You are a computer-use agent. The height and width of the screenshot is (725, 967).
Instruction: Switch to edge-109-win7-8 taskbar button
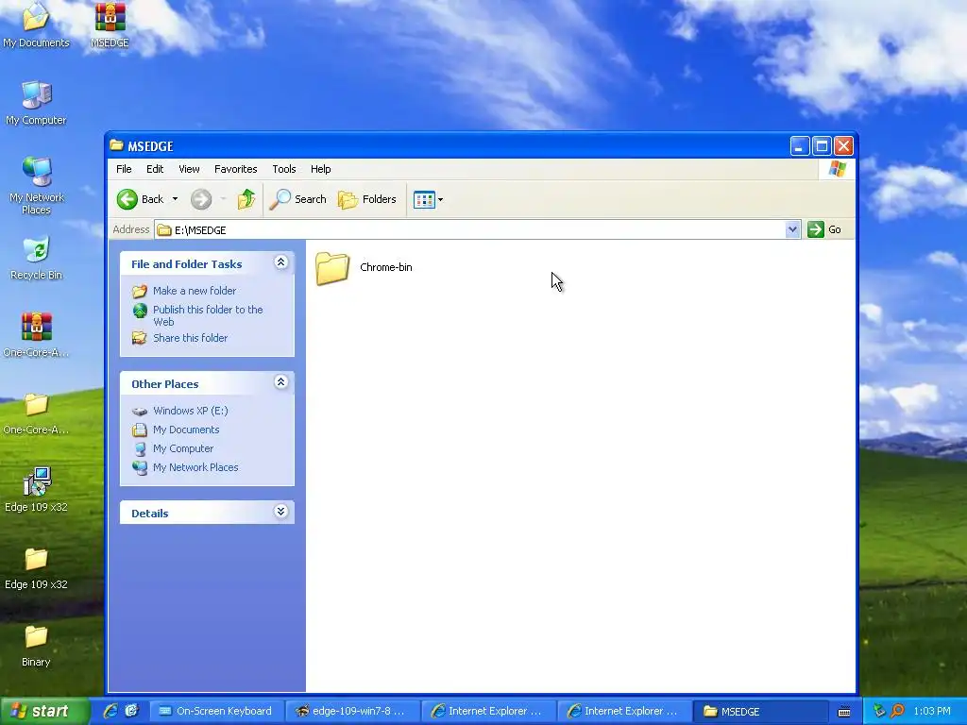click(x=352, y=712)
